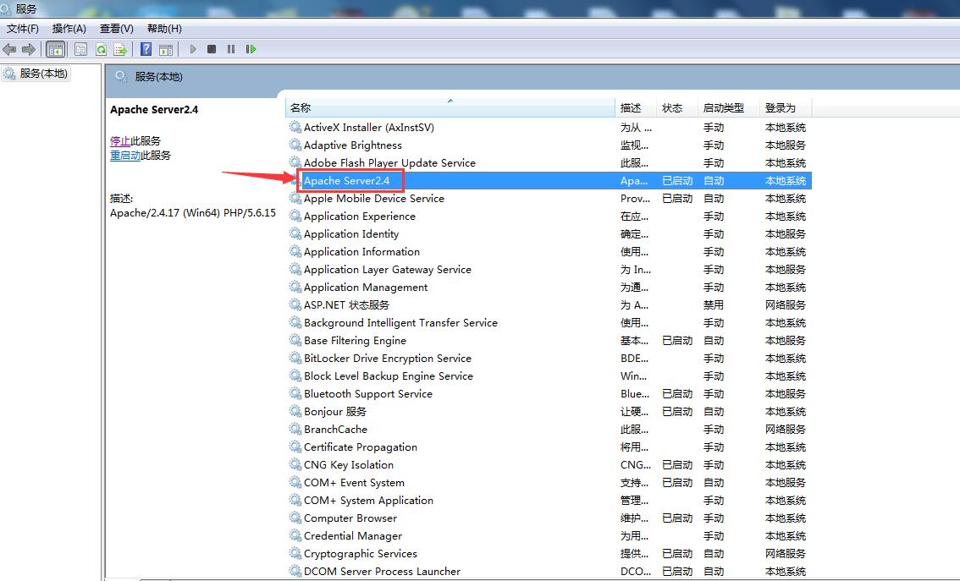Select the Application Identity service
The image size is (960, 581).
549,233
